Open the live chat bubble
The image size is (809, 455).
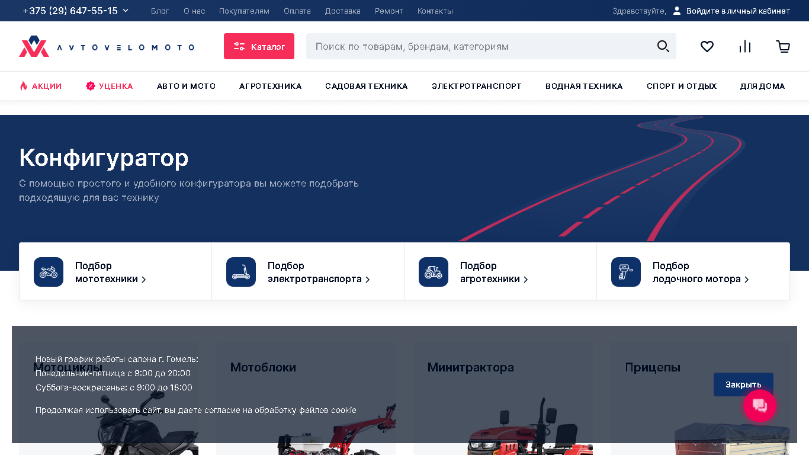pos(760,406)
